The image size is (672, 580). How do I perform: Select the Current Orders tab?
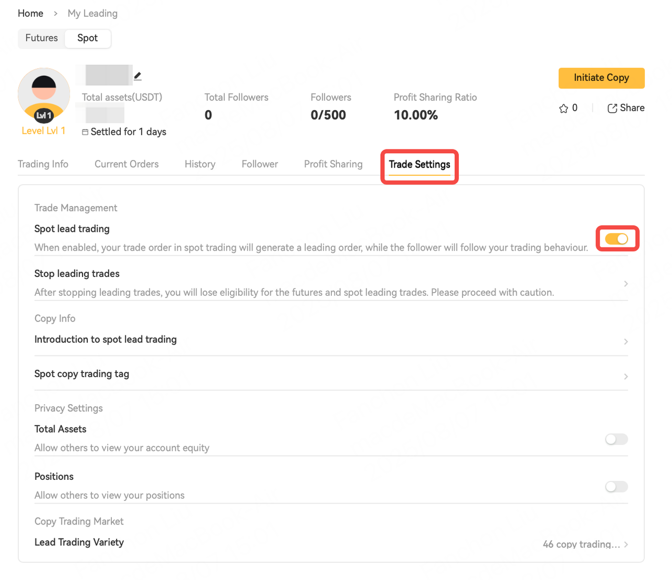click(127, 164)
